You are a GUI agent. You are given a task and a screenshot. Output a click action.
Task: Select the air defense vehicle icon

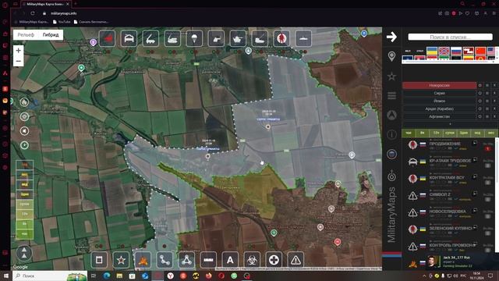[x=260, y=38]
